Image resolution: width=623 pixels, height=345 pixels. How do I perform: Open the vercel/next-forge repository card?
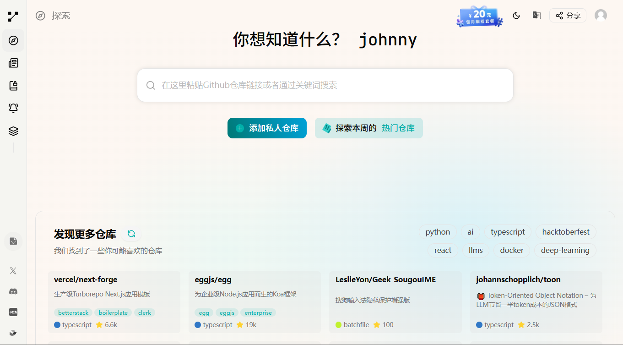114,302
